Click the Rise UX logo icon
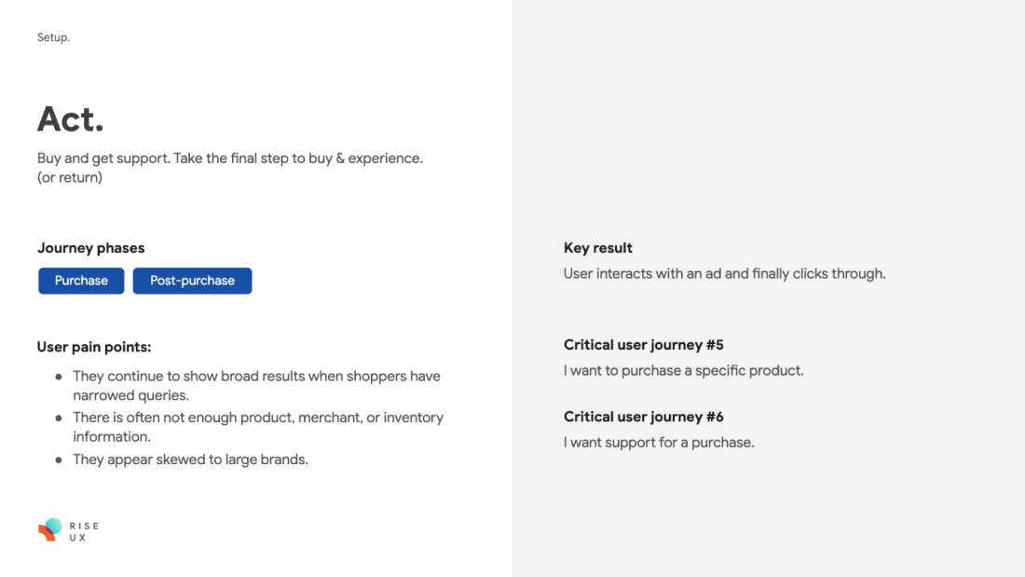The image size is (1025, 577). [50, 529]
